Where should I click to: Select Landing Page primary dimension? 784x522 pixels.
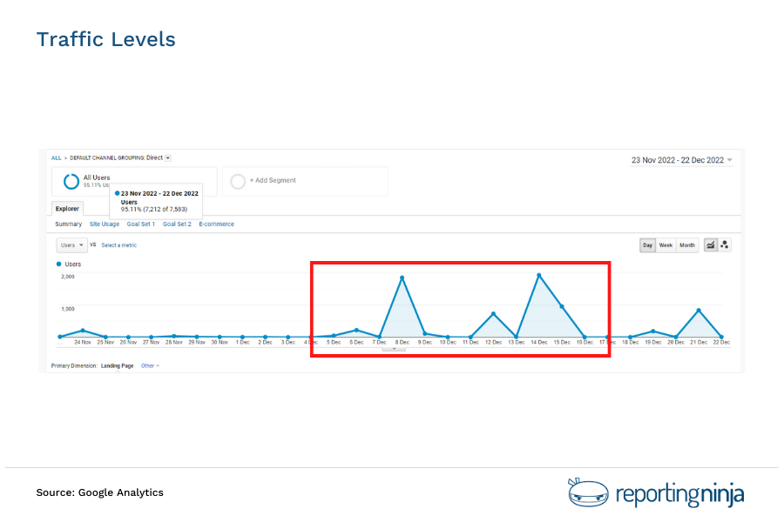(x=117, y=366)
